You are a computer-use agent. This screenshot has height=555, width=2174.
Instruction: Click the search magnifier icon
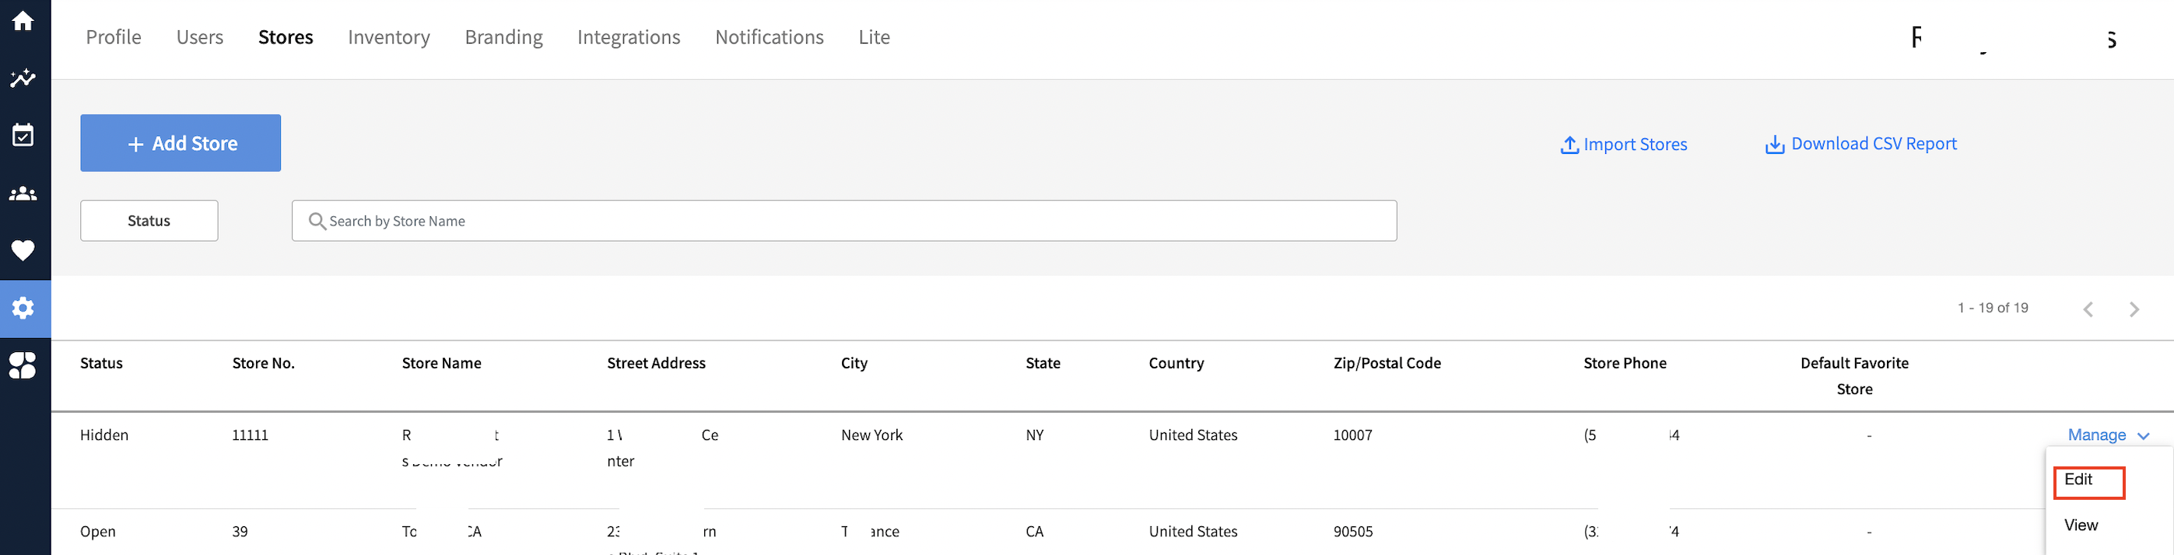(317, 221)
